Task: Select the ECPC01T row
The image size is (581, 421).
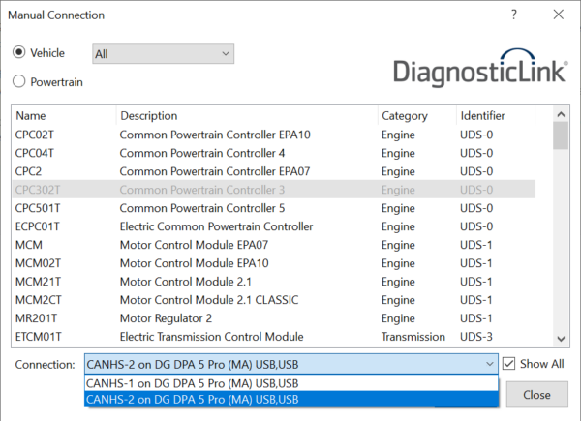Action: tap(274, 226)
